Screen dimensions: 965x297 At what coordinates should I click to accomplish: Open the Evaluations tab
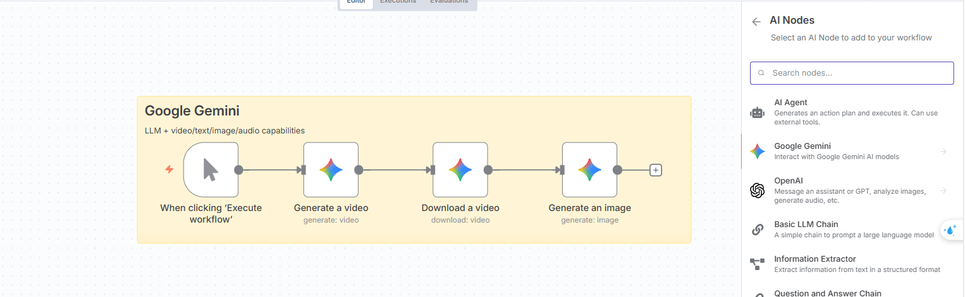[x=449, y=2]
